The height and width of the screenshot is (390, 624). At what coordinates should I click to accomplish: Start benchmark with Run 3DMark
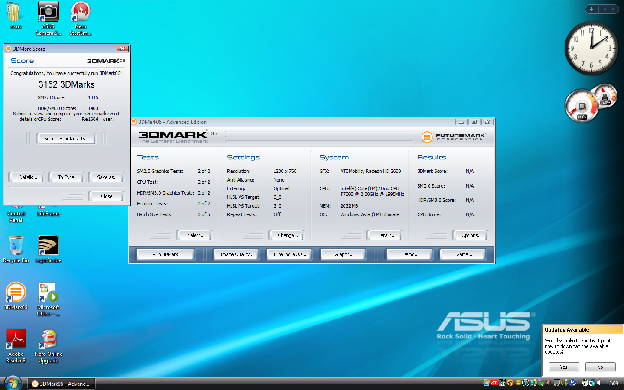click(x=165, y=254)
